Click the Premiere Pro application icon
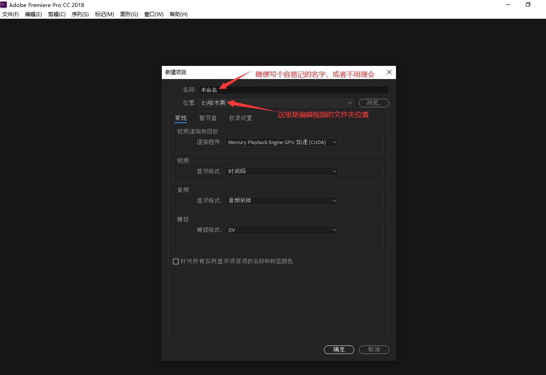The image size is (546, 375). (x=4, y=5)
